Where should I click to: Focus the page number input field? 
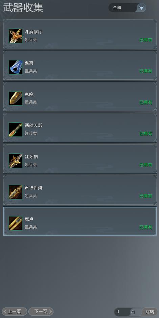[x=123, y=312]
